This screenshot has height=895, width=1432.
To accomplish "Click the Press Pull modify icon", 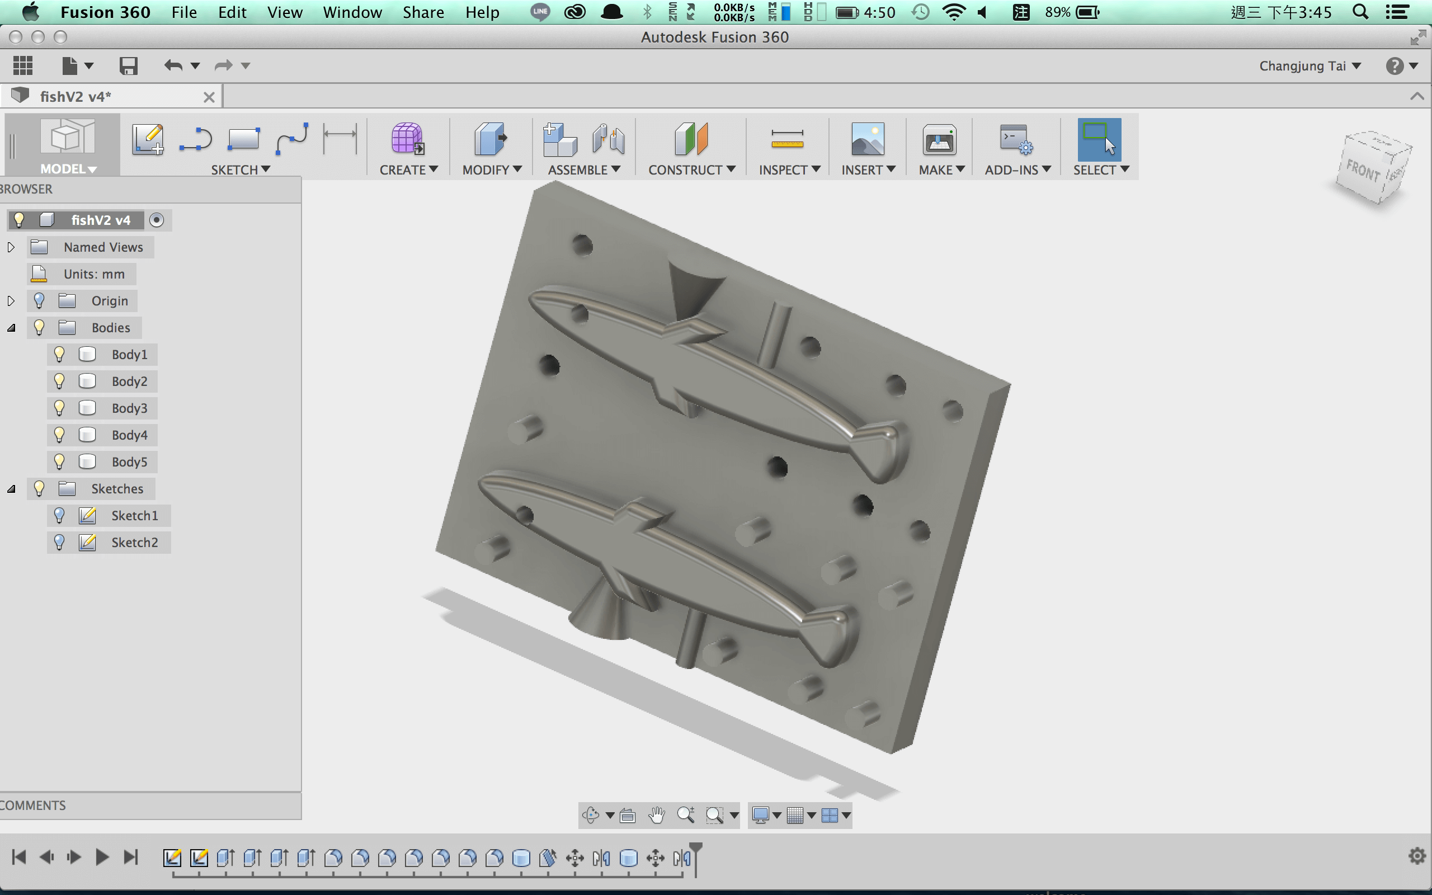I will pyautogui.click(x=491, y=140).
